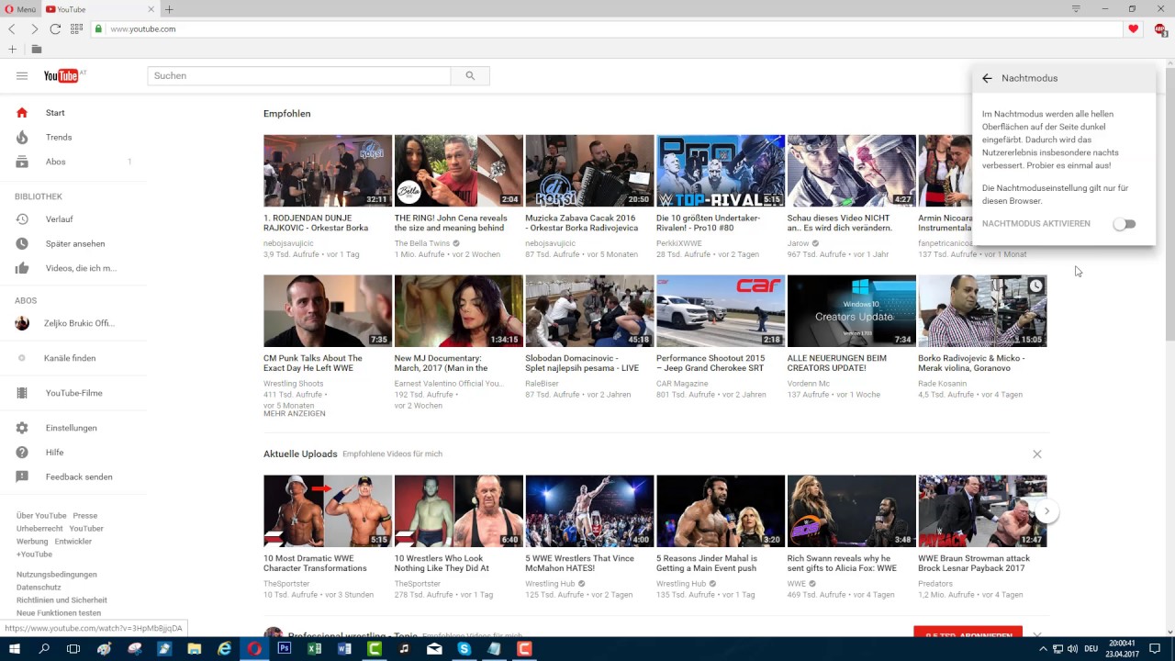Open Excel from taskbar
1175x661 pixels.
coord(314,649)
